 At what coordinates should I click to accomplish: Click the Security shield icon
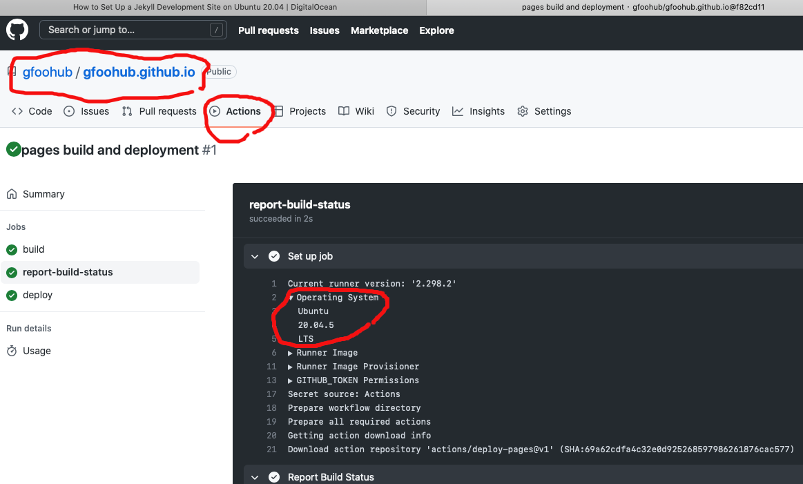click(x=391, y=111)
